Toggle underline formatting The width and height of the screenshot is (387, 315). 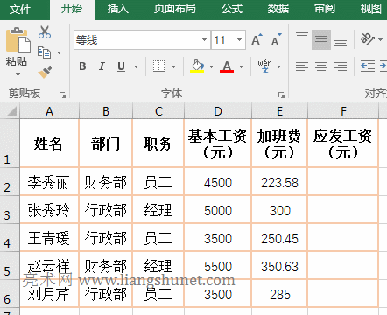[x=121, y=66]
